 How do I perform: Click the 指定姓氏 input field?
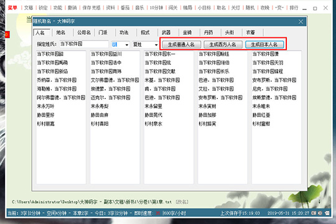click(x=84, y=44)
